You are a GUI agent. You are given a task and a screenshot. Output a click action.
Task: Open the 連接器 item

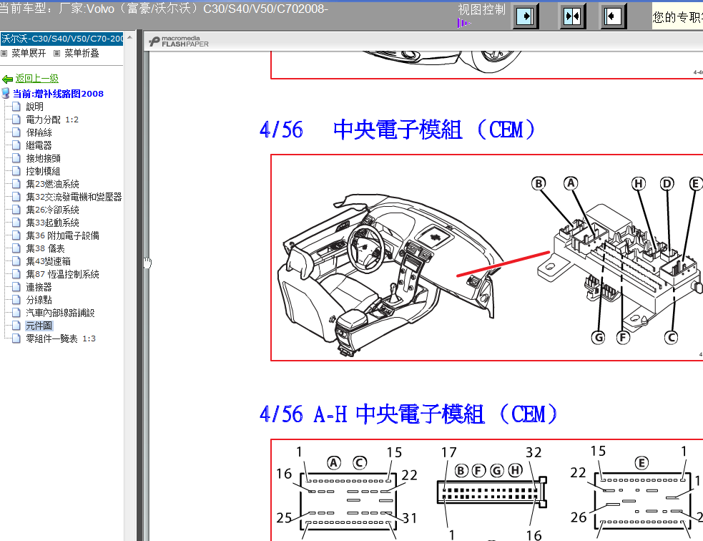39,287
